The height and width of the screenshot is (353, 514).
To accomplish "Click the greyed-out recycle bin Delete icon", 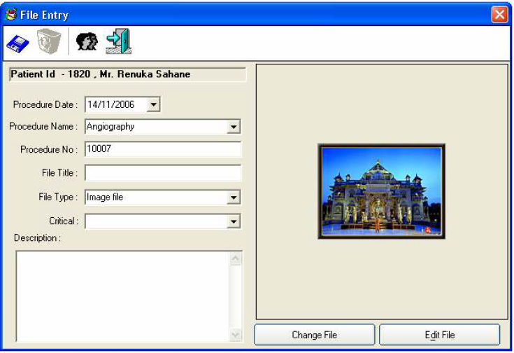I will point(49,43).
